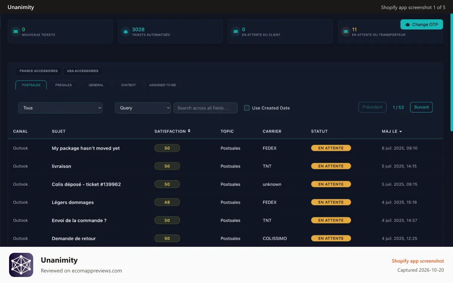
Task: Click the Carrier column header
Action: tap(272, 131)
